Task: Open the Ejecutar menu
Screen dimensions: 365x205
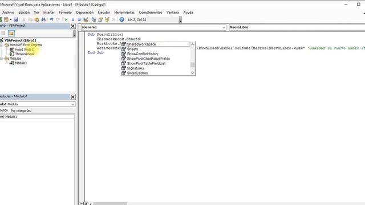Action: click(x=104, y=13)
